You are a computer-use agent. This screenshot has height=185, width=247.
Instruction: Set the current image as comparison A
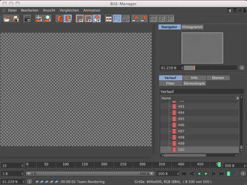136,18
